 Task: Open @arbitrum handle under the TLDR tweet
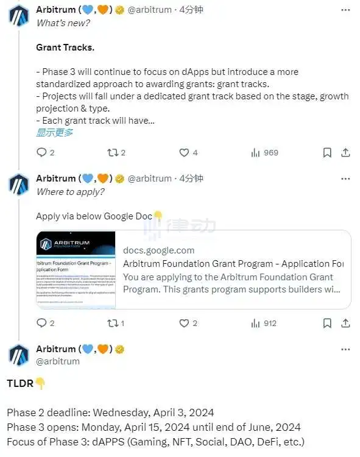[58, 361]
